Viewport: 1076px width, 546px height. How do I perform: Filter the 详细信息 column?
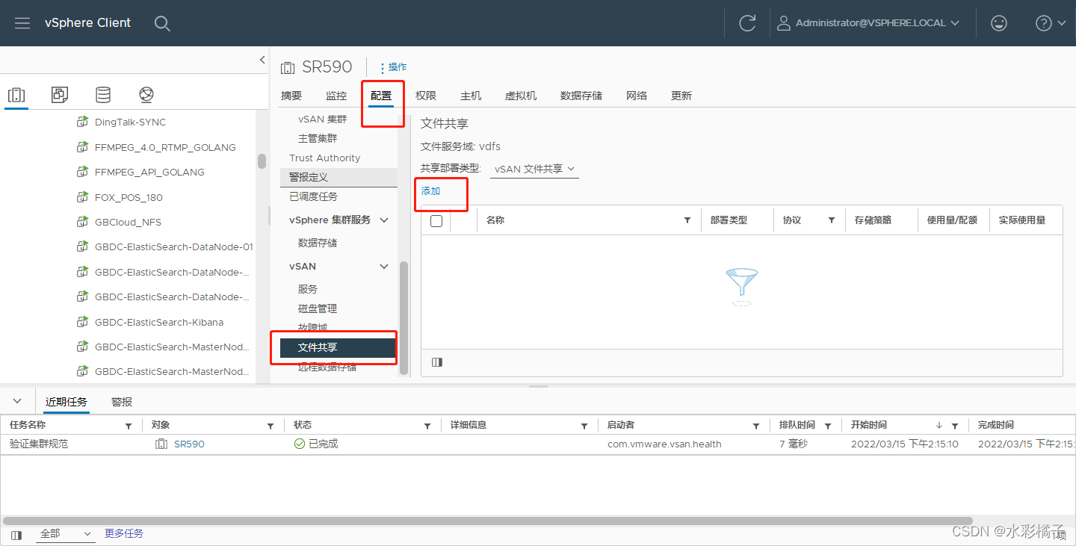584,426
